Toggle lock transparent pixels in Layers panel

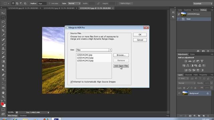184,88
